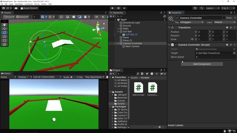Viewport: 237px width, 133px height.
Task: Open the Undo History icon in top toolbar
Action: (x=195, y=8)
